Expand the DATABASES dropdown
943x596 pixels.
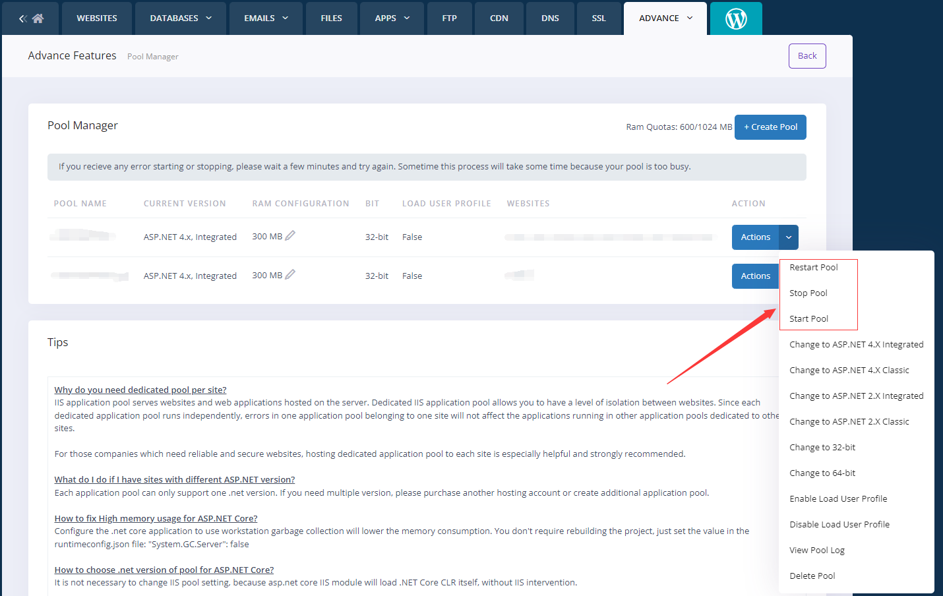click(179, 18)
